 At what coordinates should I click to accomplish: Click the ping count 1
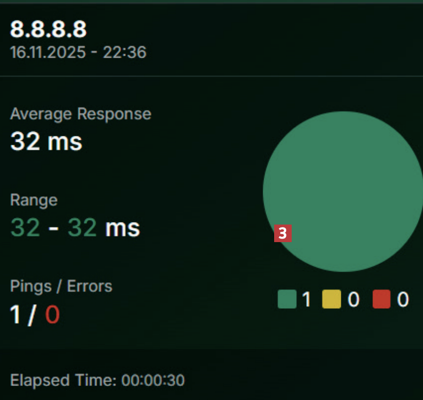coord(15,314)
